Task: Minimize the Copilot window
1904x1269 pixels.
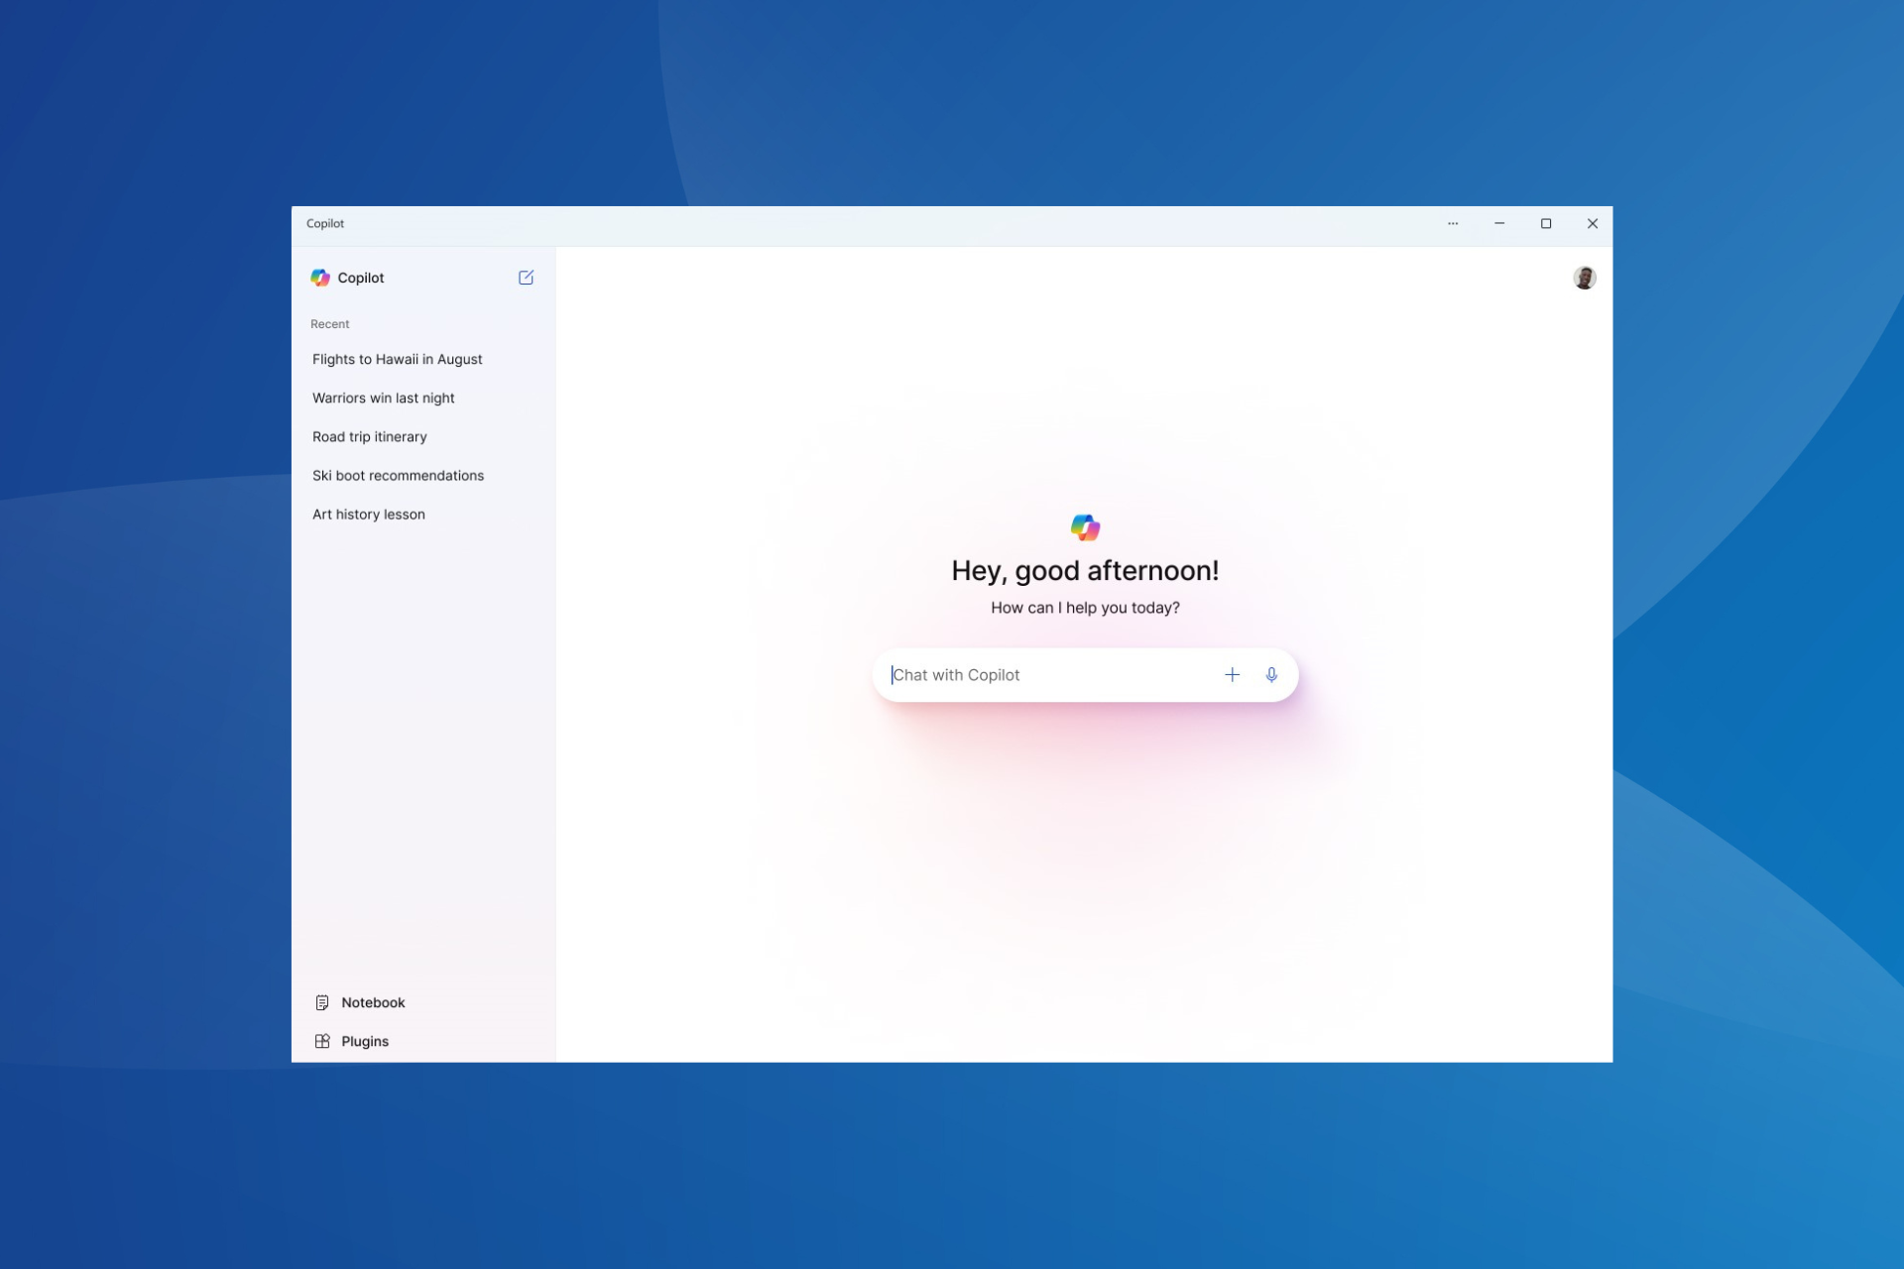Action: coord(1499,223)
